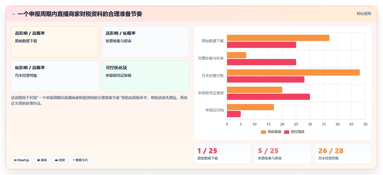Open the 5 / 25 发票收集与初审 stat card
383x175 pixels.
283,154
